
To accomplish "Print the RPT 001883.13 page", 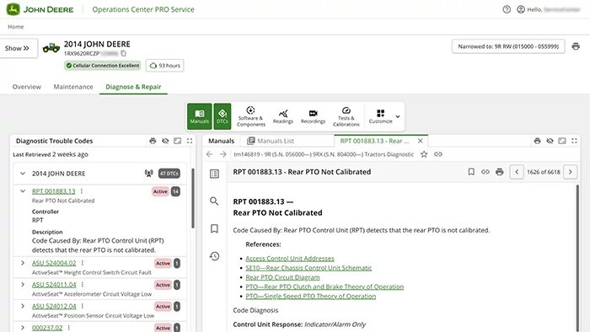I will point(499,172).
